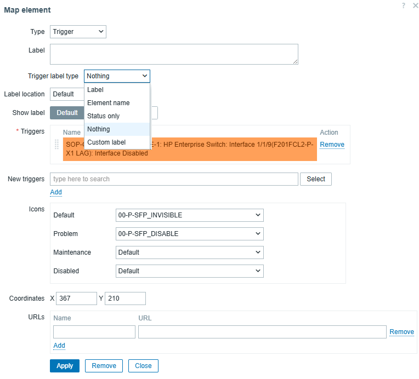The height and width of the screenshot is (379, 419).
Task: Choose 'Element name' from the label type list
Action: [x=109, y=103]
